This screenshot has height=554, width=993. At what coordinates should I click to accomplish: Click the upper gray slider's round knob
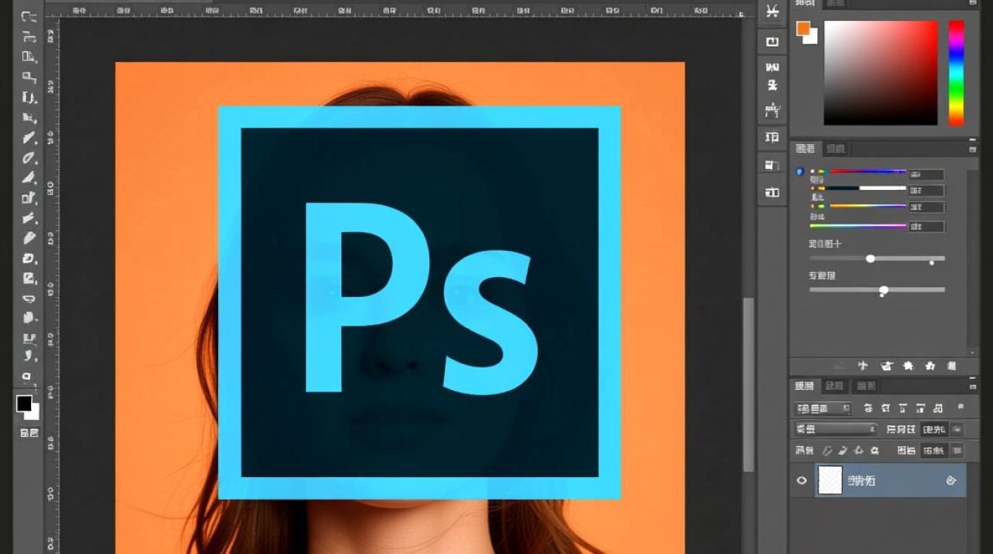pyautogui.click(x=870, y=259)
